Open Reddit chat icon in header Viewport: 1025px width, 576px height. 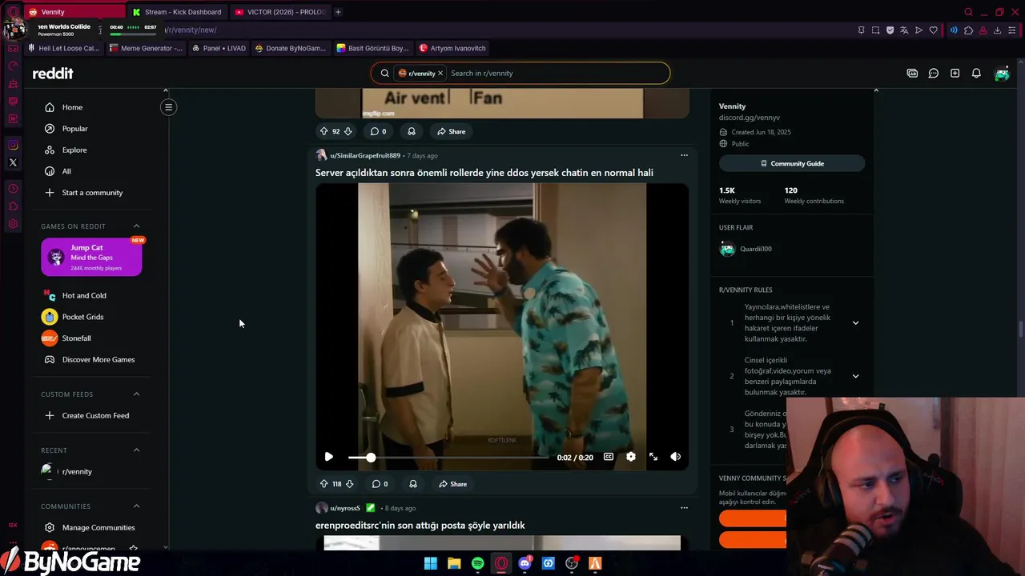(x=934, y=73)
